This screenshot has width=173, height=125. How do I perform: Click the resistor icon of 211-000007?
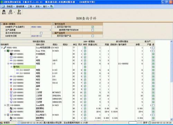click(18, 70)
